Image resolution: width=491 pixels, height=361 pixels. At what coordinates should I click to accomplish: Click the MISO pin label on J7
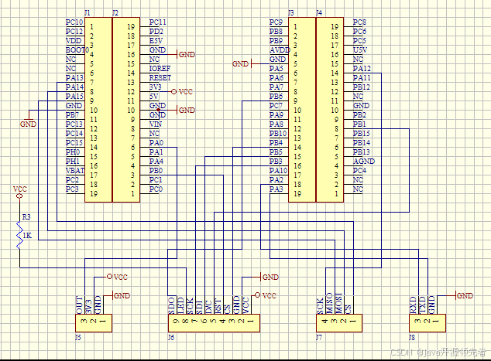point(329,303)
